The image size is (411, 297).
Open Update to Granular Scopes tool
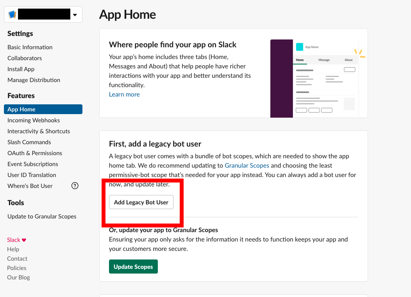[x=42, y=216]
